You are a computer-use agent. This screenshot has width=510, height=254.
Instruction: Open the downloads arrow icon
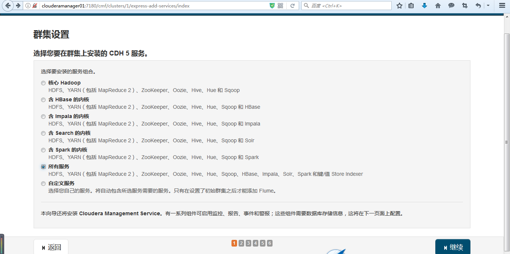pyautogui.click(x=425, y=6)
